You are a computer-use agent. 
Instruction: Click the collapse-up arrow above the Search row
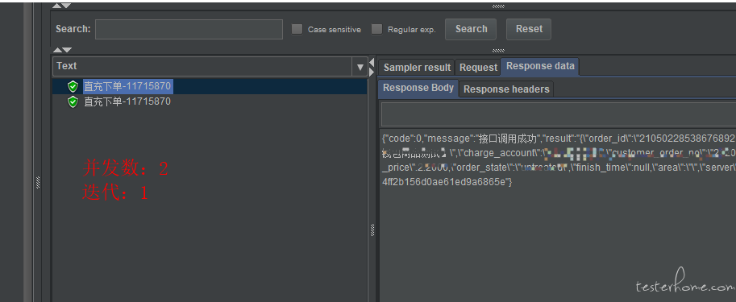(56, 6)
